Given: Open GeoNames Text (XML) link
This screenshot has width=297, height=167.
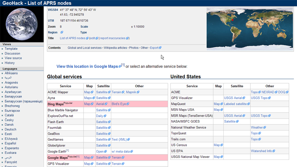Looking at the screenshot, I should 120,140.
